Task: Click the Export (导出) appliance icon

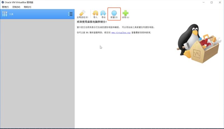Action: [103, 14]
